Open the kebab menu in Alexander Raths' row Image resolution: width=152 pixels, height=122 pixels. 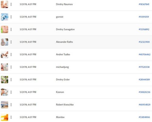tap(11, 42)
